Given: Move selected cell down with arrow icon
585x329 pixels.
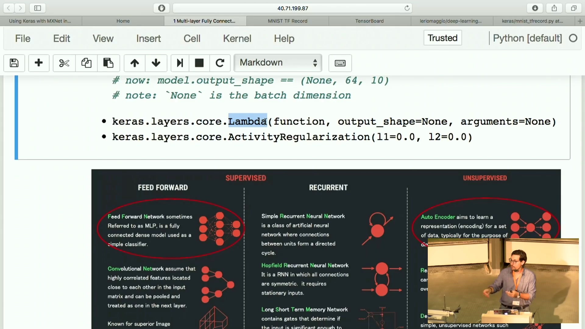Looking at the screenshot, I should pyautogui.click(x=156, y=63).
